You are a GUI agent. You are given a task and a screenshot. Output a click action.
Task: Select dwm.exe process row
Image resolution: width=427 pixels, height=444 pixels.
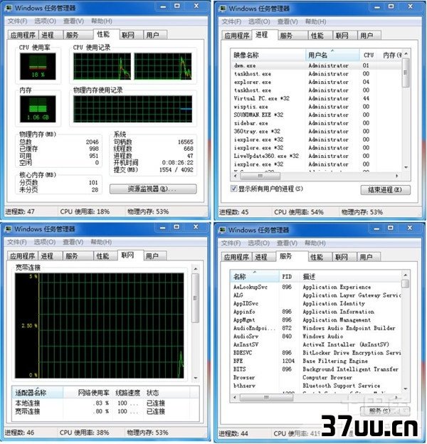(317, 65)
